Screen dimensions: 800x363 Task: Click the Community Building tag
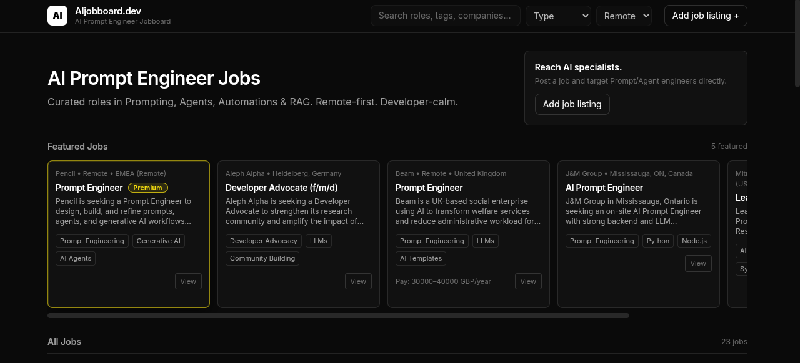(262, 258)
